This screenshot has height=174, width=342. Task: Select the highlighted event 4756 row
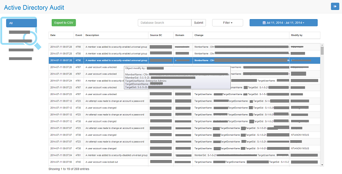[x=184, y=60]
